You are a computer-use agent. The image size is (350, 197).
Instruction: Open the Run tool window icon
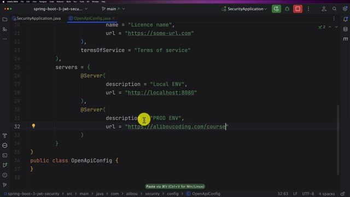5,165
